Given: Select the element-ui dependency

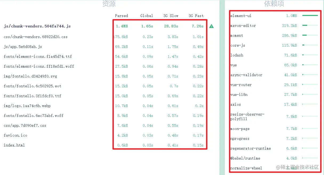Looking at the screenshot, I should click(241, 16).
